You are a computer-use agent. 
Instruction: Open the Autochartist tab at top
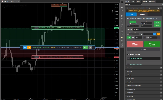click(152, 1)
